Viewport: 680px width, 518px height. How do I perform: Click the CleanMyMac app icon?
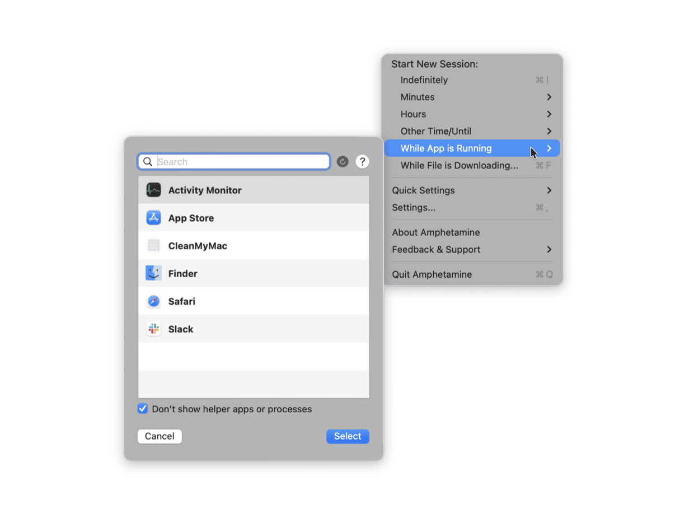[153, 245]
